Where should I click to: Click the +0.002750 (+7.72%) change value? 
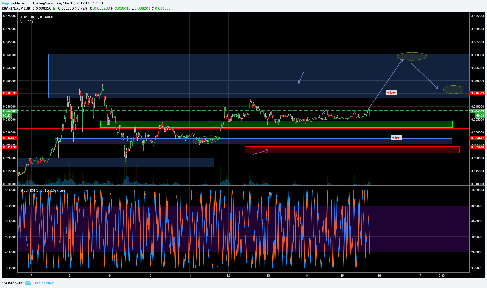click(x=72, y=8)
